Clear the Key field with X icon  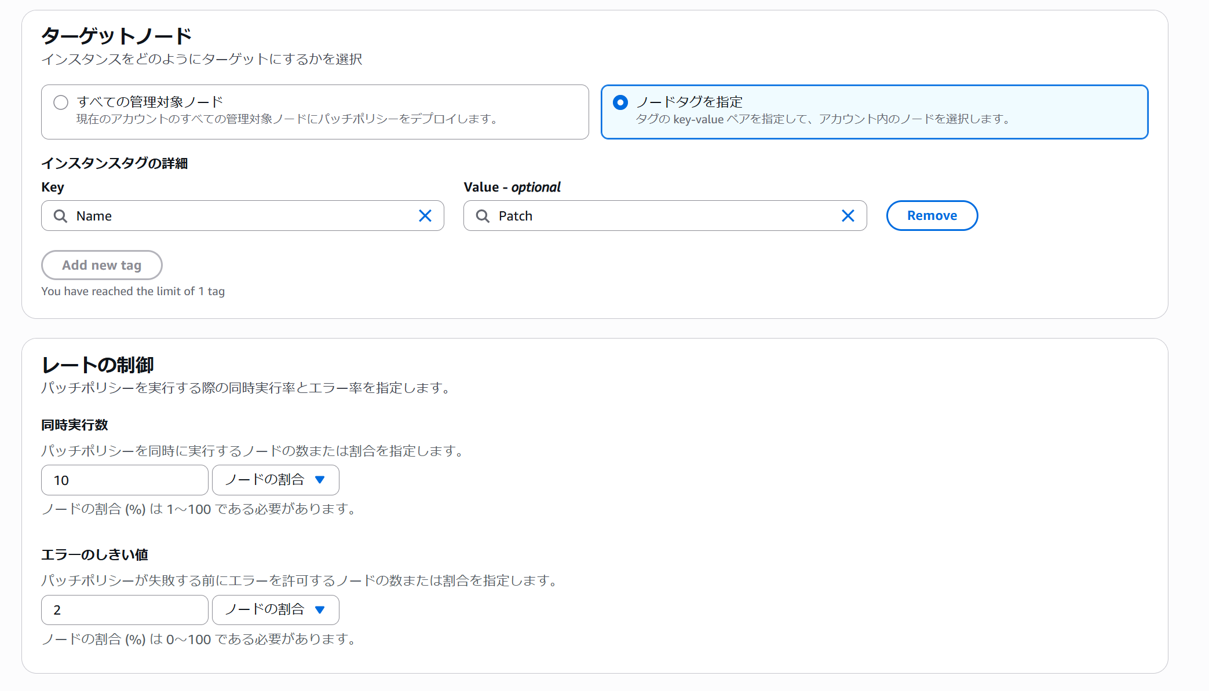tap(425, 216)
